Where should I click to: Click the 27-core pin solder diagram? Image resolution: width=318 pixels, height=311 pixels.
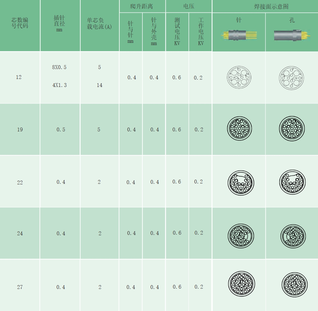pos(242,284)
